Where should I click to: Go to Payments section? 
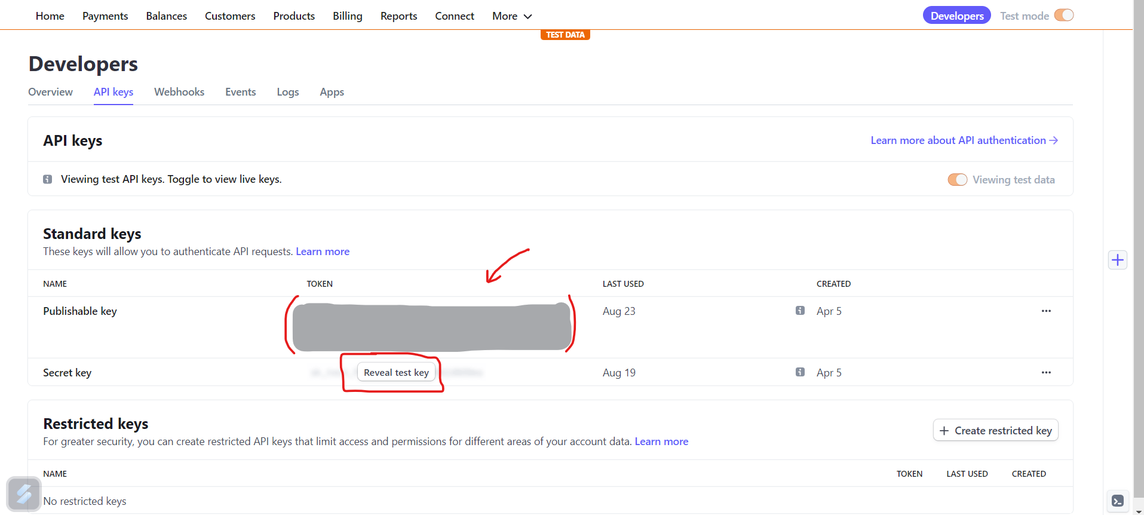(x=105, y=16)
